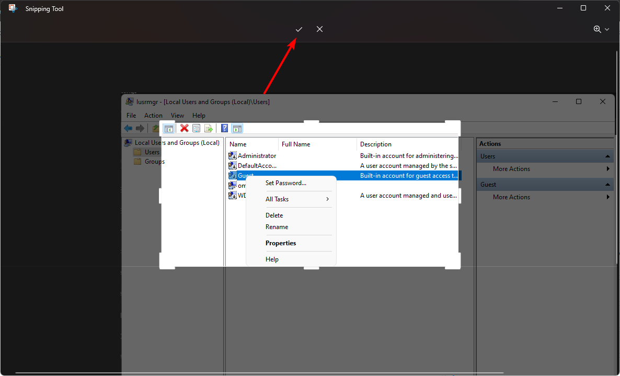This screenshot has width=620, height=376.
Task: Click the Snipping Tool icon in the titlebar
Action: pos(12,8)
